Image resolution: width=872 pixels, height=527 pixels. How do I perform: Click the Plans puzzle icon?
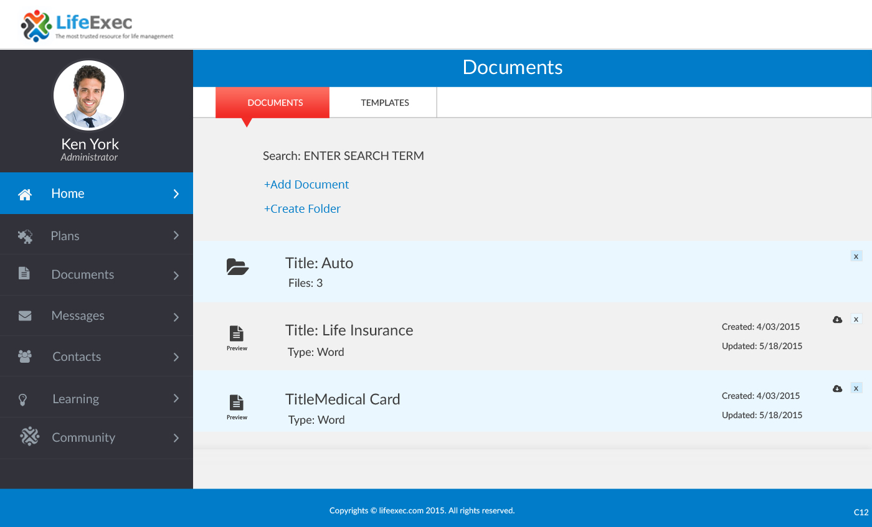[25, 236]
